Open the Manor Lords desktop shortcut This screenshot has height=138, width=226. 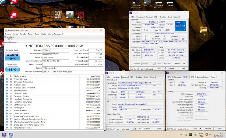(70, 16)
